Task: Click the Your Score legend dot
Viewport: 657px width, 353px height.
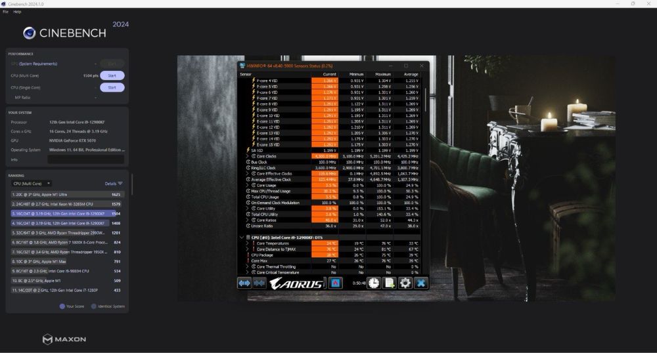Action: pyautogui.click(x=62, y=306)
